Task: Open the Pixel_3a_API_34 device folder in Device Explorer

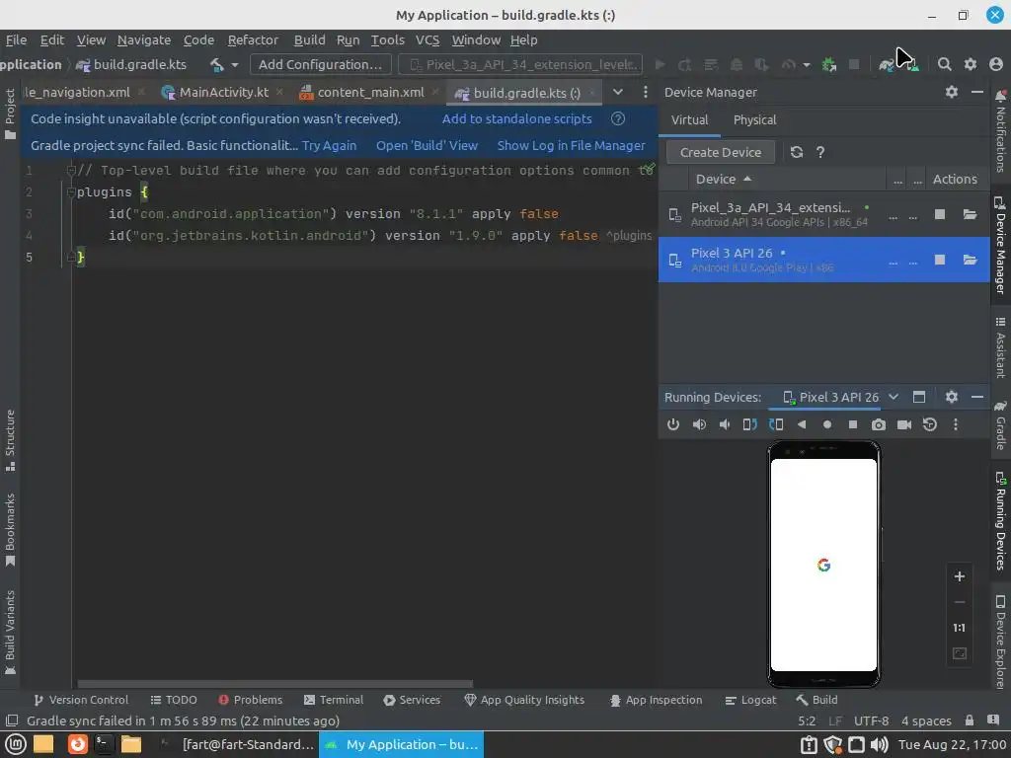Action: click(x=970, y=214)
